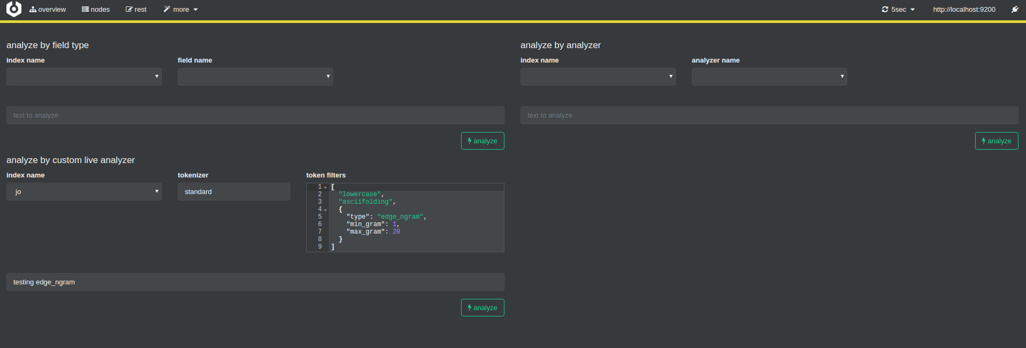This screenshot has height=348, width=1026.
Task: Expand the more menu
Action: pos(181,10)
